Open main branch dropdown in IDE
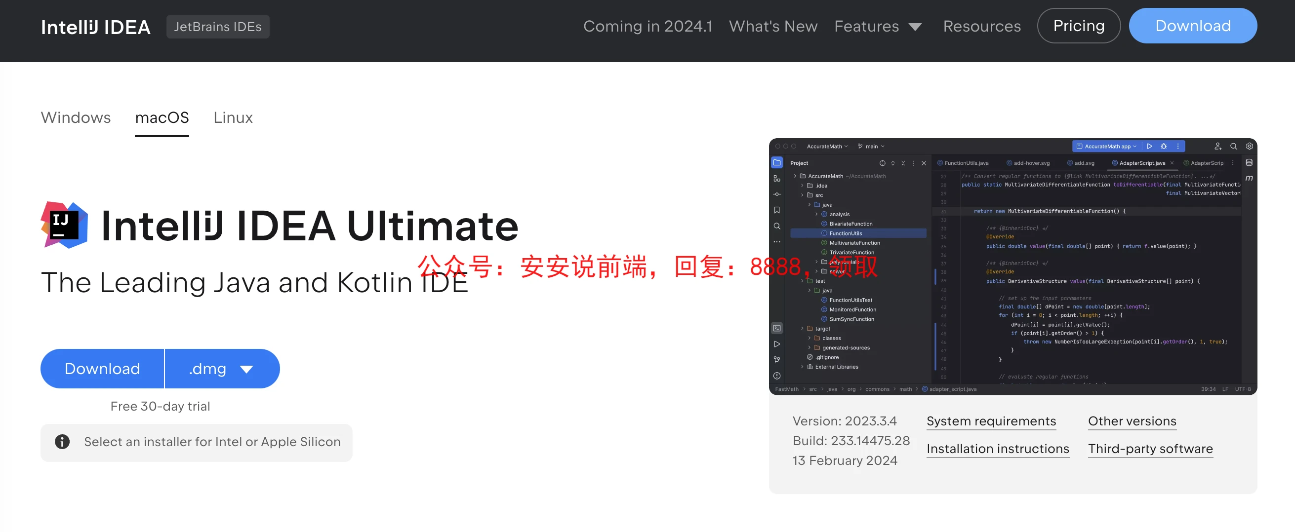Image resolution: width=1295 pixels, height=532 pixels. pos(871,146)
